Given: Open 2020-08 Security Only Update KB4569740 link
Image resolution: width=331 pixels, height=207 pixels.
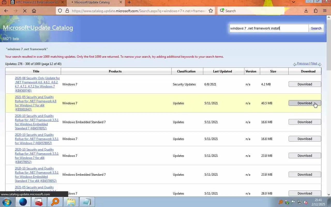Looking at the screenshot, I should (x=37, y=84).
